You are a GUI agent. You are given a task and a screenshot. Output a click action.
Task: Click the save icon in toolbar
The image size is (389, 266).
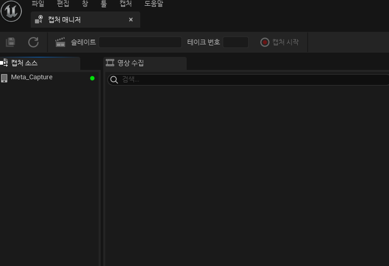coord(10,42)
